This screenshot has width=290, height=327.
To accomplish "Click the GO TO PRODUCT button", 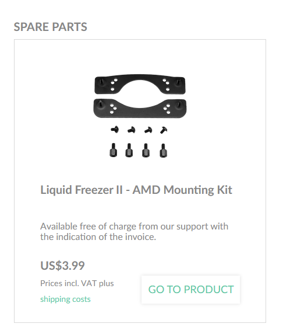I will [x=190, y=290].
